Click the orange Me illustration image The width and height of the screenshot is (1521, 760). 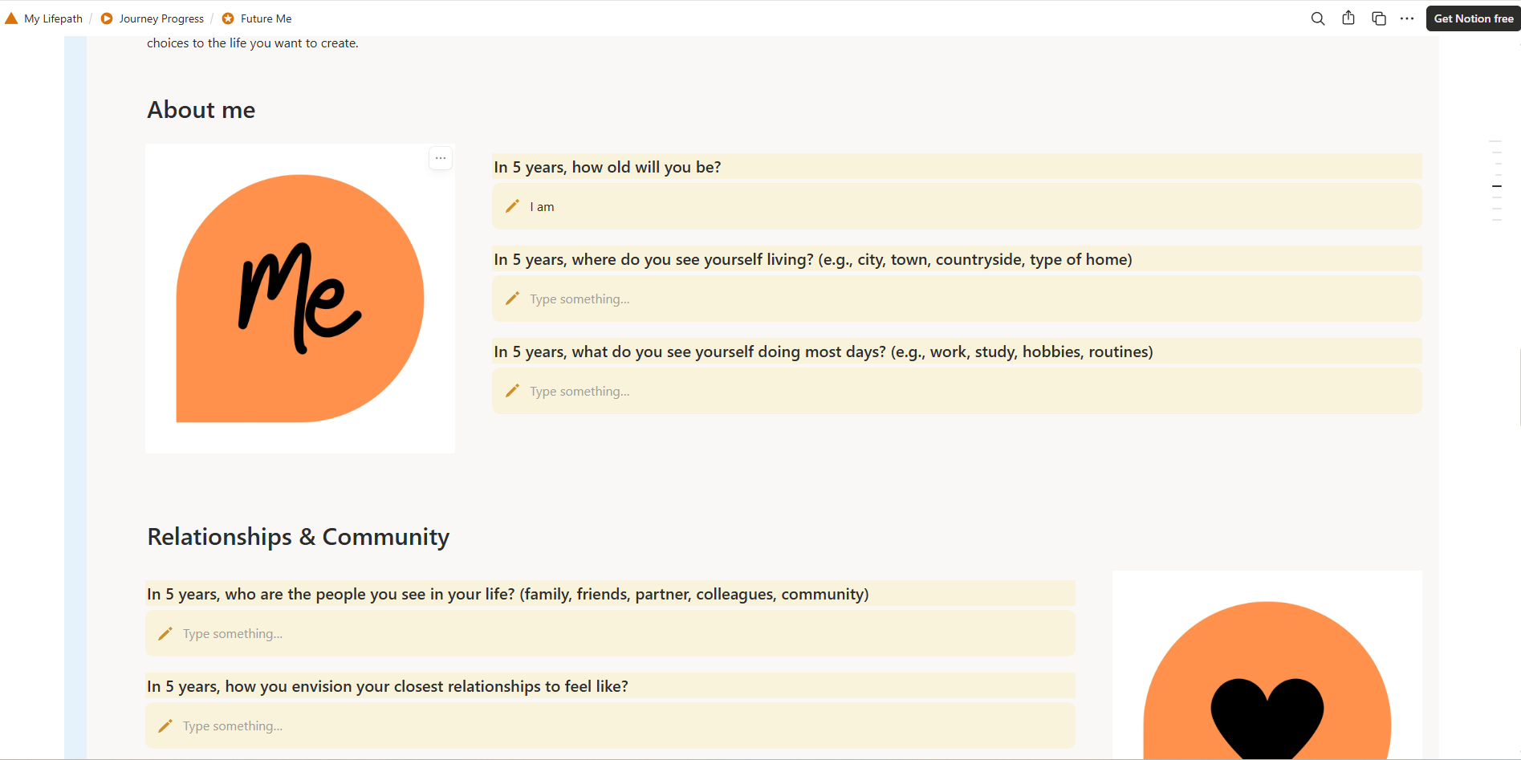[x=300, y=299]
